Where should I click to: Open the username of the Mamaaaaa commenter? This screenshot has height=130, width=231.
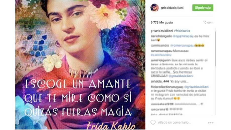click(161, 51)
